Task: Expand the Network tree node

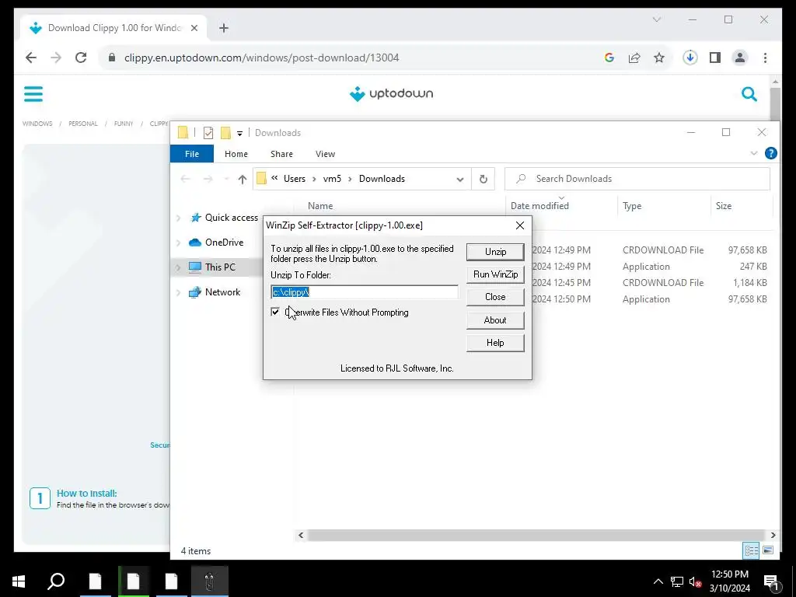Action: point(178,292)
